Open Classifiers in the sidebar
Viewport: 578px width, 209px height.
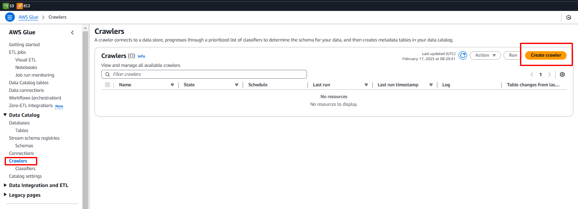click(x=25, y=168)
